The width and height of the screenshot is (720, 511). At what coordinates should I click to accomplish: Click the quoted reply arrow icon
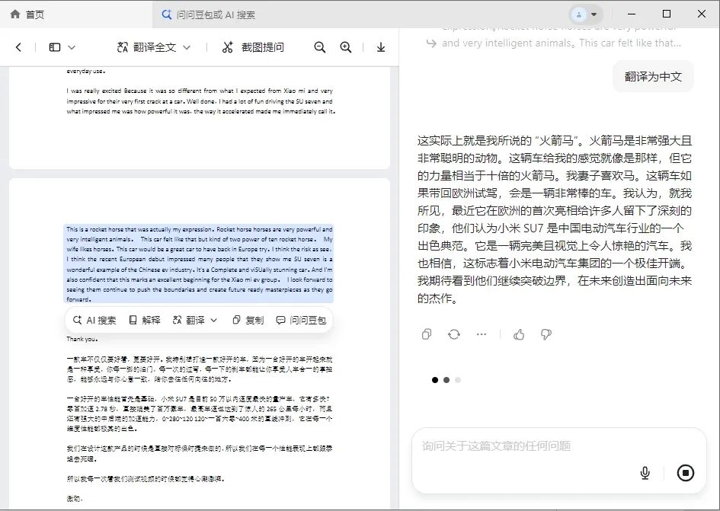pos(431,43)
